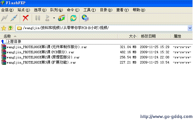Open the 工具 (Tools) menu
The image size is (195, 121).
tap(90, 10)
